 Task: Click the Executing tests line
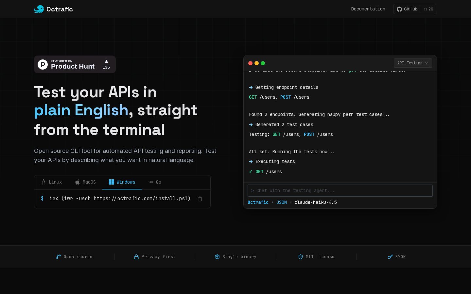click(272, 161)
